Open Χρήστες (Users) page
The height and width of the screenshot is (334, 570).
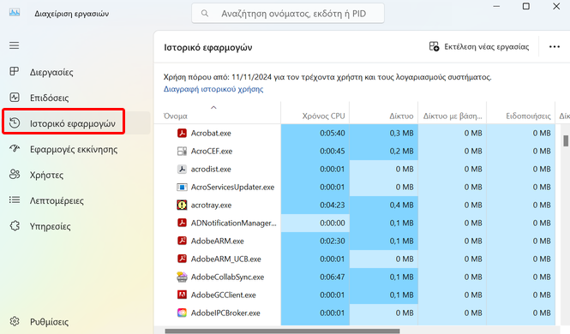46,175
